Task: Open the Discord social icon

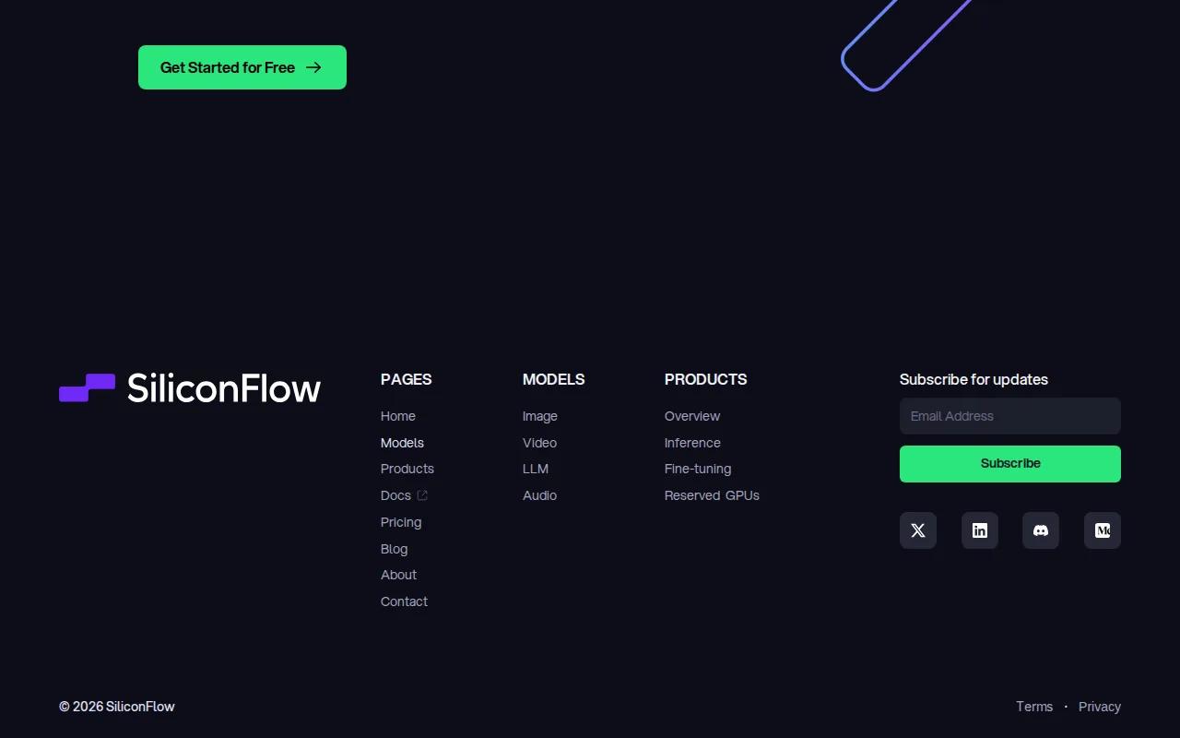Action: click(x=1041, y=530)
